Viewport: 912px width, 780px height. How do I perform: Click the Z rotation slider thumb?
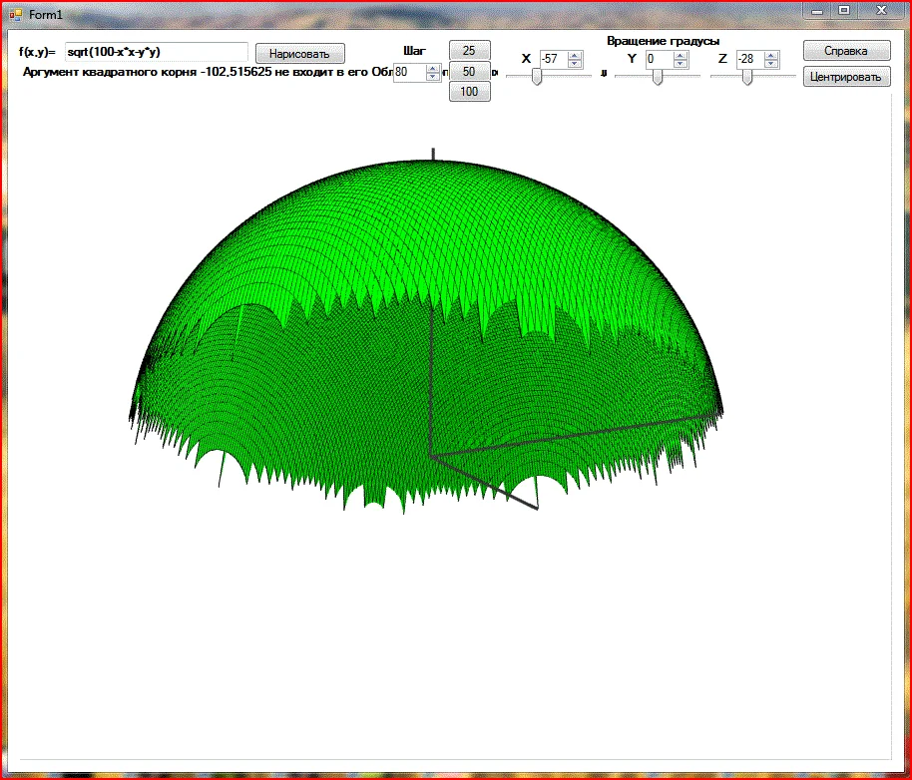(747, 78)
